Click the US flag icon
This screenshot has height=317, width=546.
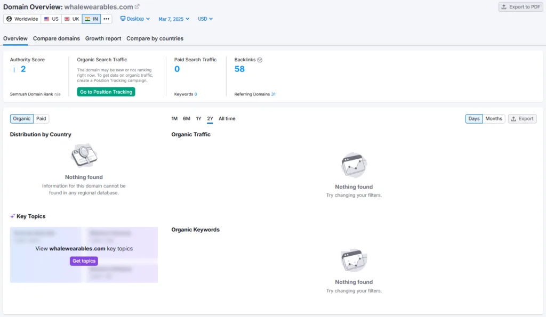(x=47, y=19)
